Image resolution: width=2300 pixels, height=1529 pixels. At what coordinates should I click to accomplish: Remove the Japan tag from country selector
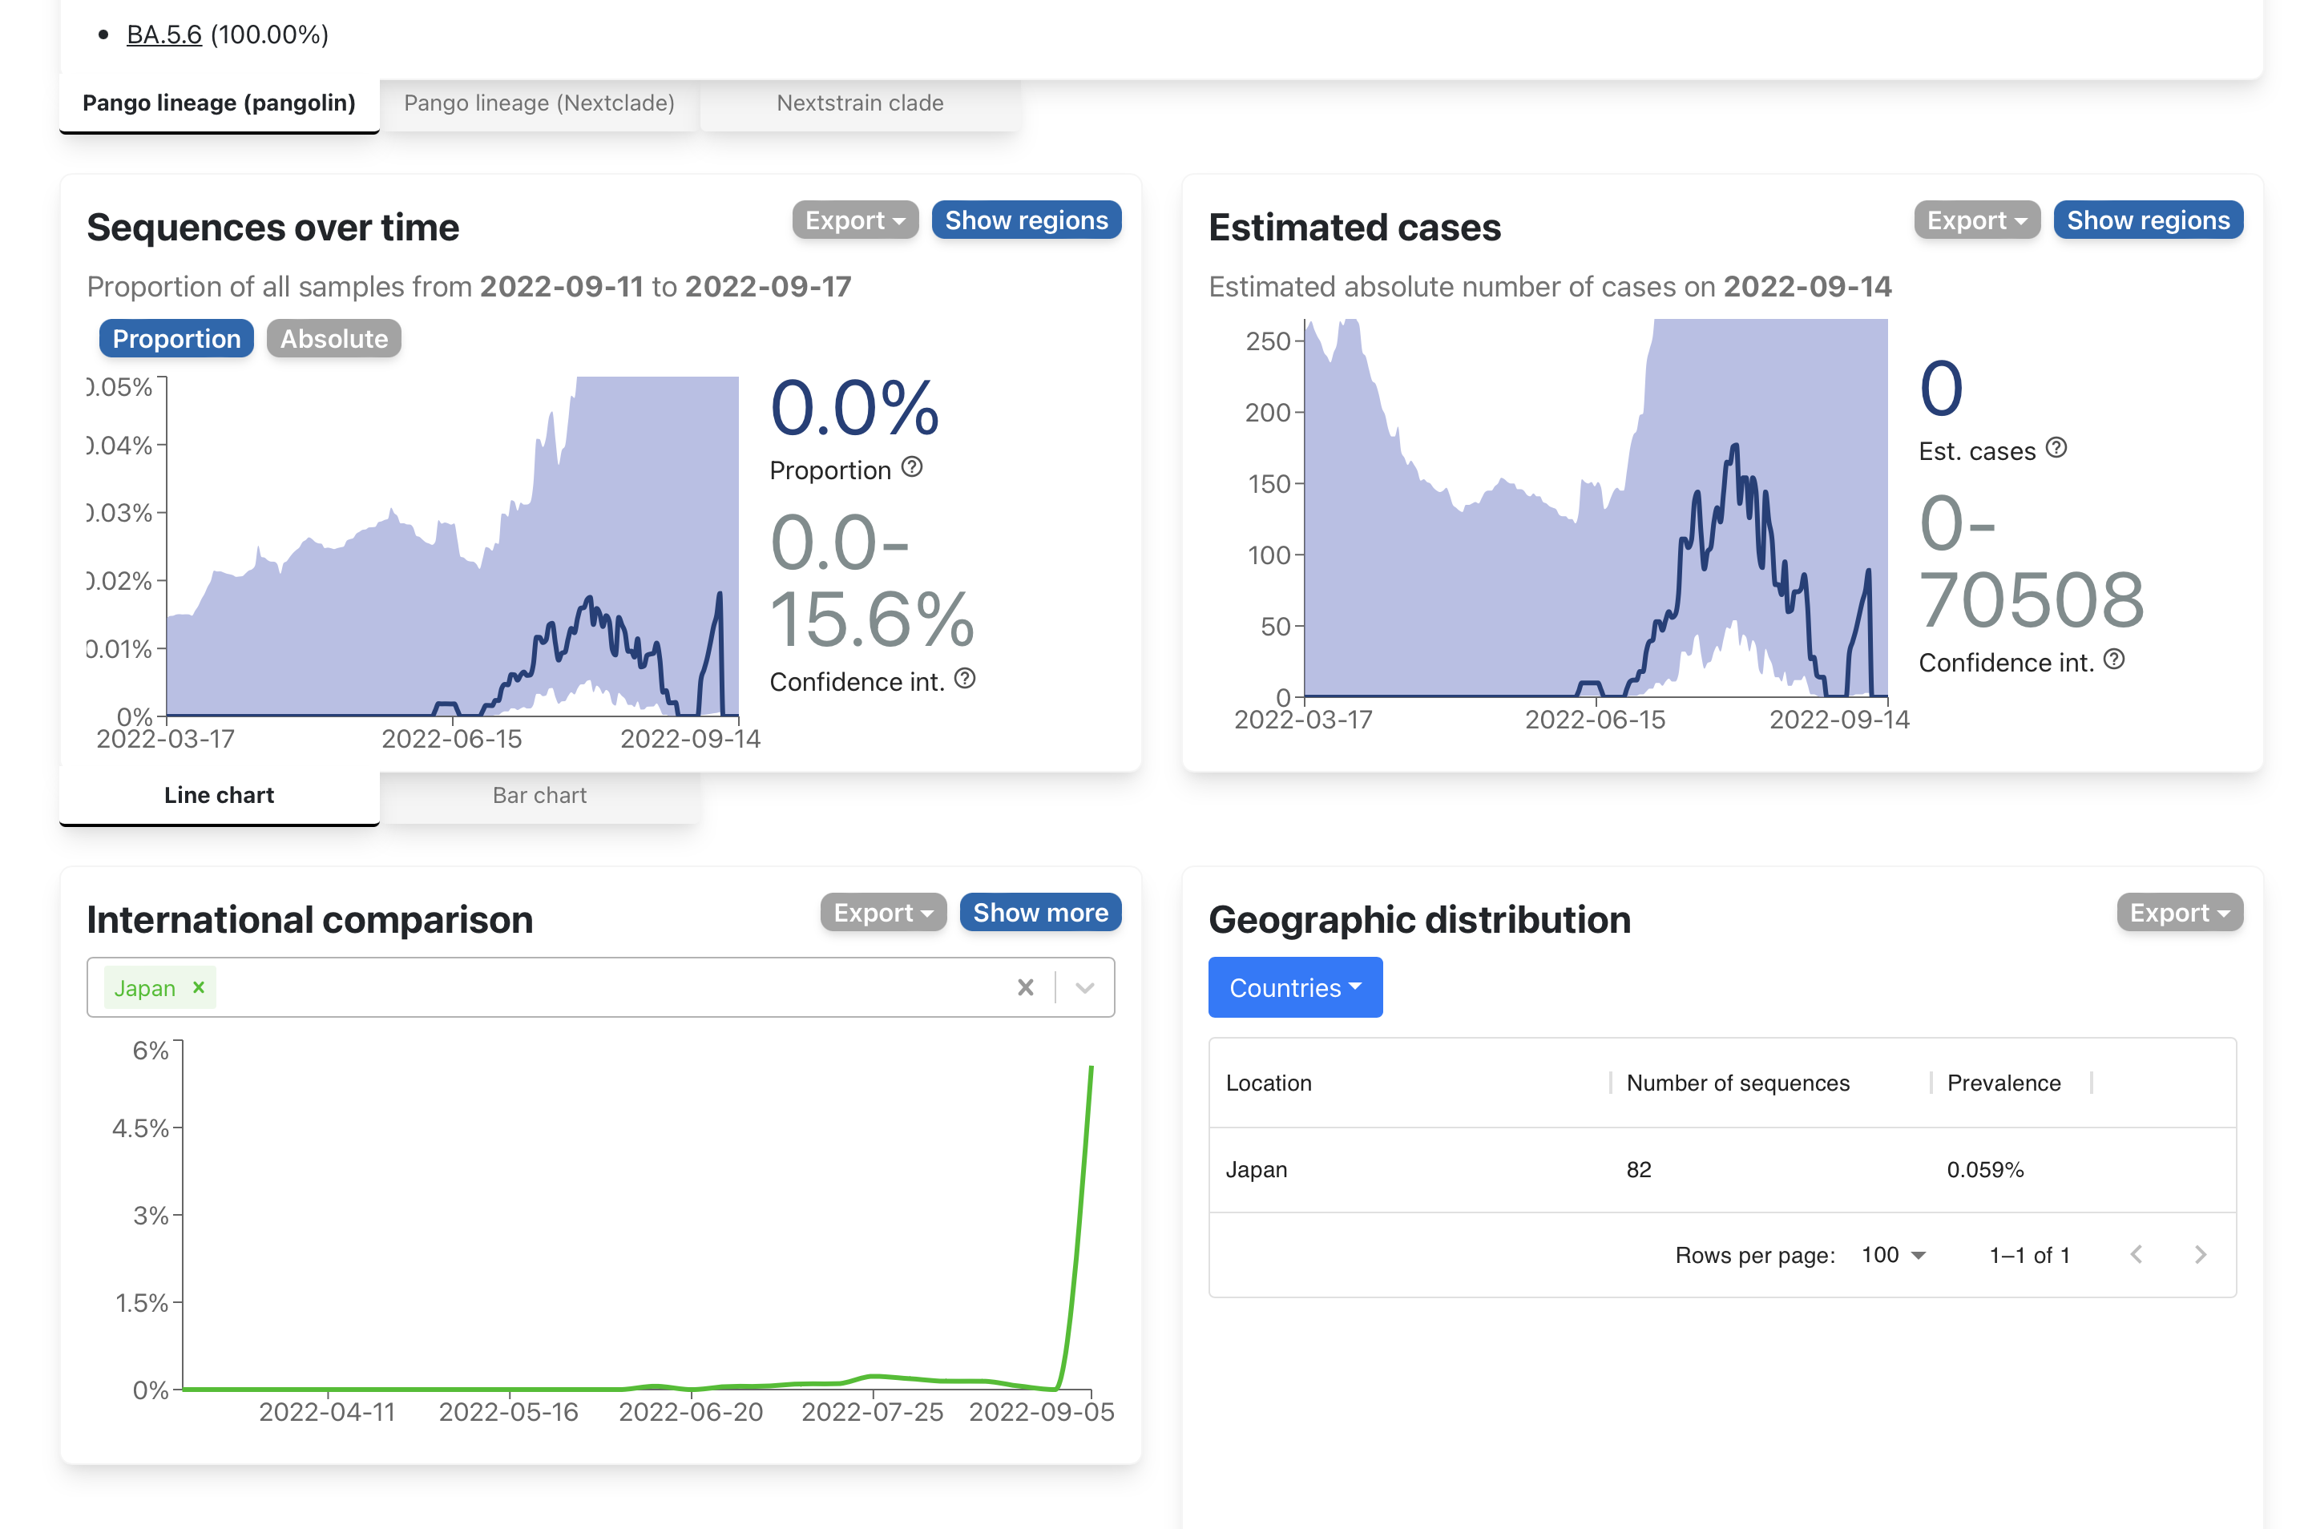[199, 986]
